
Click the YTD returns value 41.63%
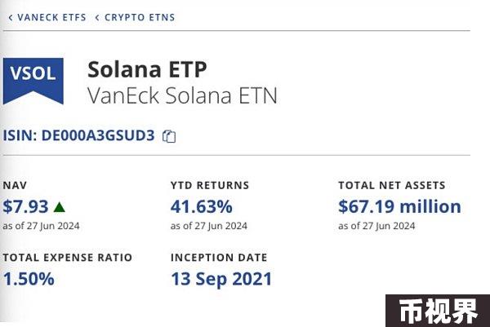201,206
